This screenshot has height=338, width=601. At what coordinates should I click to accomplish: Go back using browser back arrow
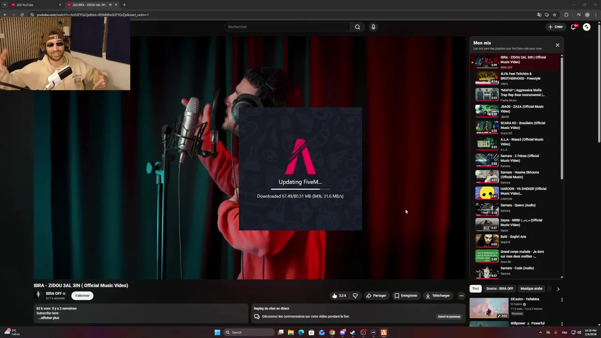point(5,15)
